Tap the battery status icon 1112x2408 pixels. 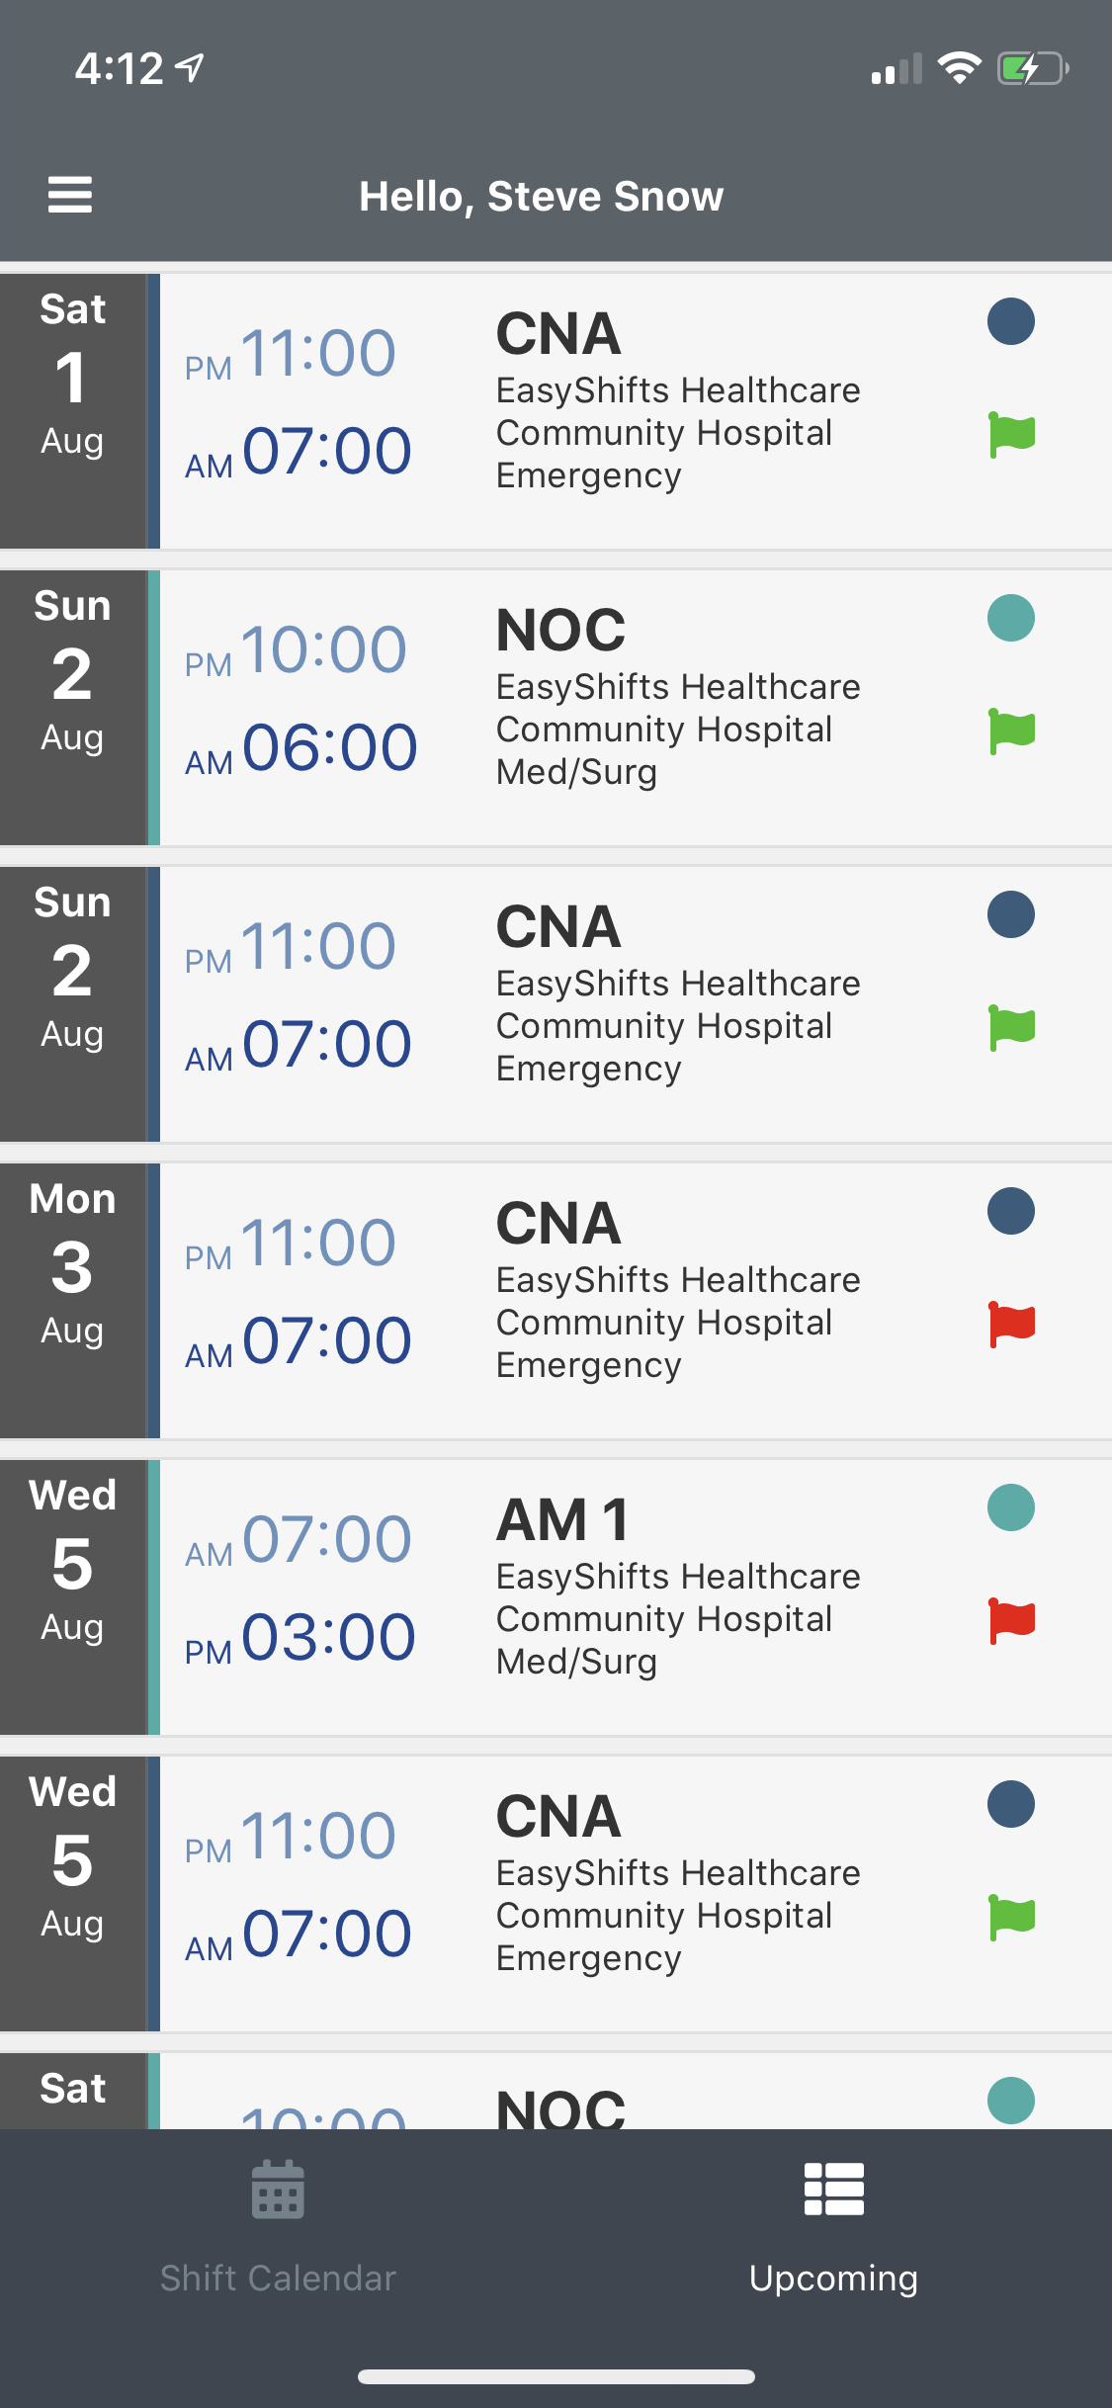(x=1032, y=68)
